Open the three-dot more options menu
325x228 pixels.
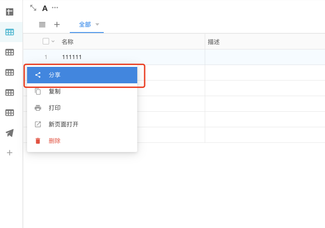[55, 7]
